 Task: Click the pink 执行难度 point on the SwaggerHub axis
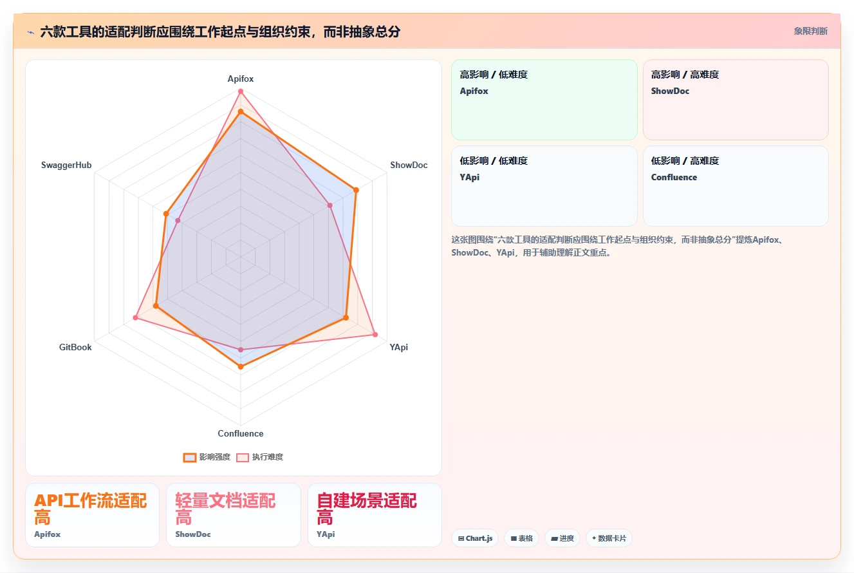point(178,221)
